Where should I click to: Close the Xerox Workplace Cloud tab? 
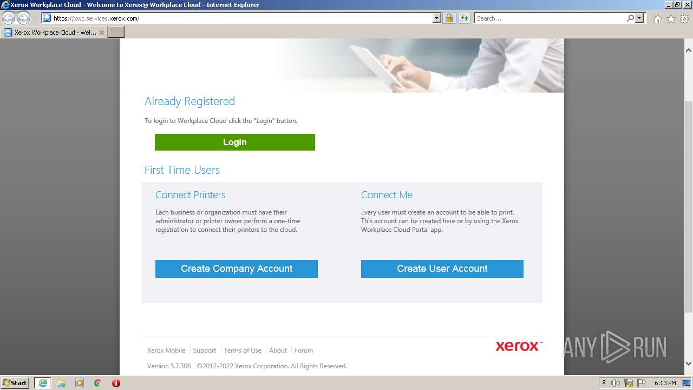102,32
